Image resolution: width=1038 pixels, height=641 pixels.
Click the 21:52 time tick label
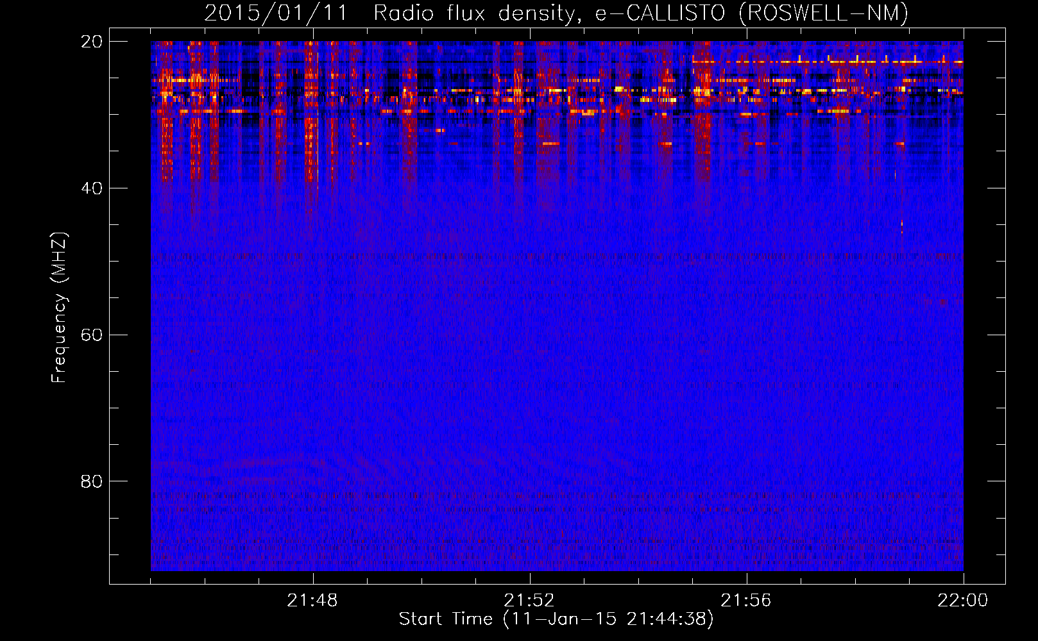coord(529,601)
